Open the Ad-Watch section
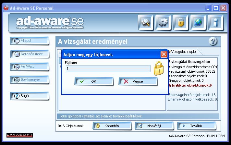The height and width of the screenshot is (145, 231). (x=30, y=66)
